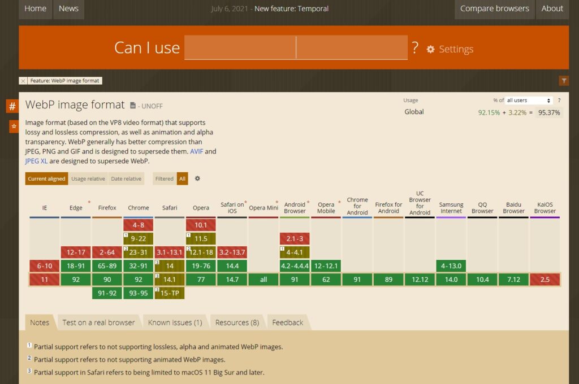Open the Known issues (1) tab
Image resolution: width=579 pixels, height=384 pixels.
point(175,322)
